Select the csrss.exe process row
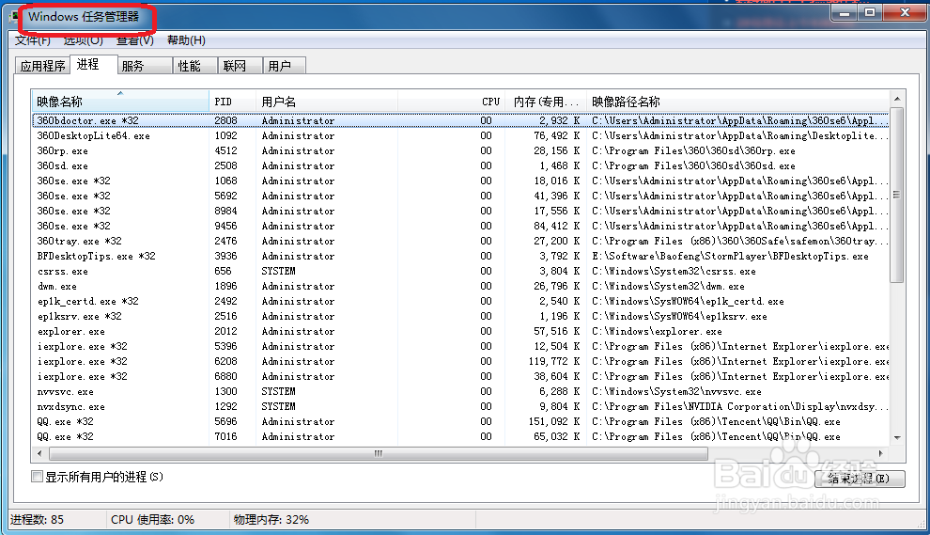This screenshot has width=930, height=535. click(x=460, y=272)
